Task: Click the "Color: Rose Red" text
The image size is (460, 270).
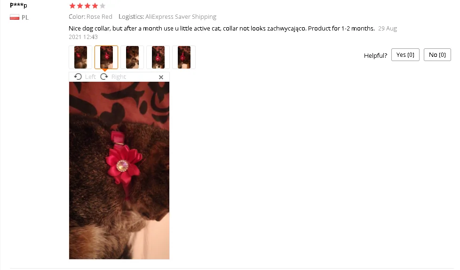Action: (x=90, y=17)
